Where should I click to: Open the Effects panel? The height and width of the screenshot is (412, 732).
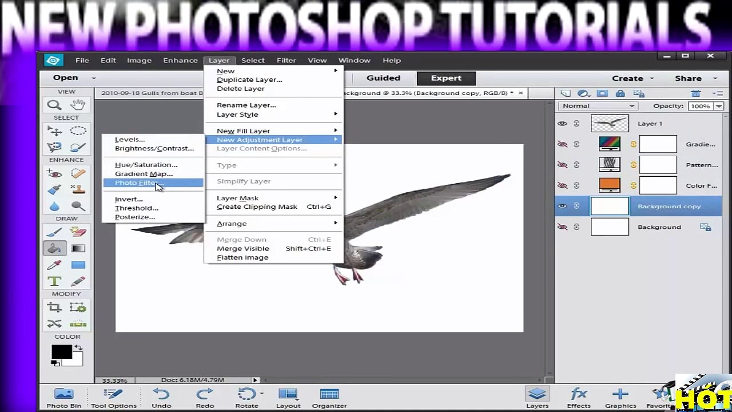pyautogui.click(x=579, y=398)
